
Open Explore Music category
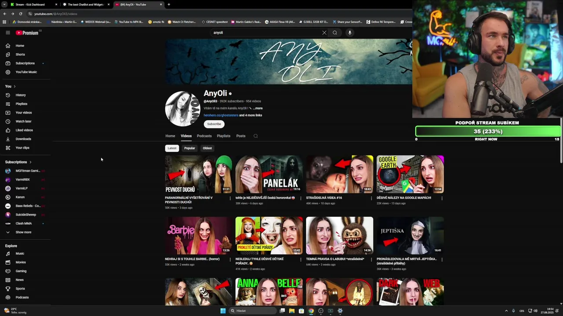click(20, 254)
